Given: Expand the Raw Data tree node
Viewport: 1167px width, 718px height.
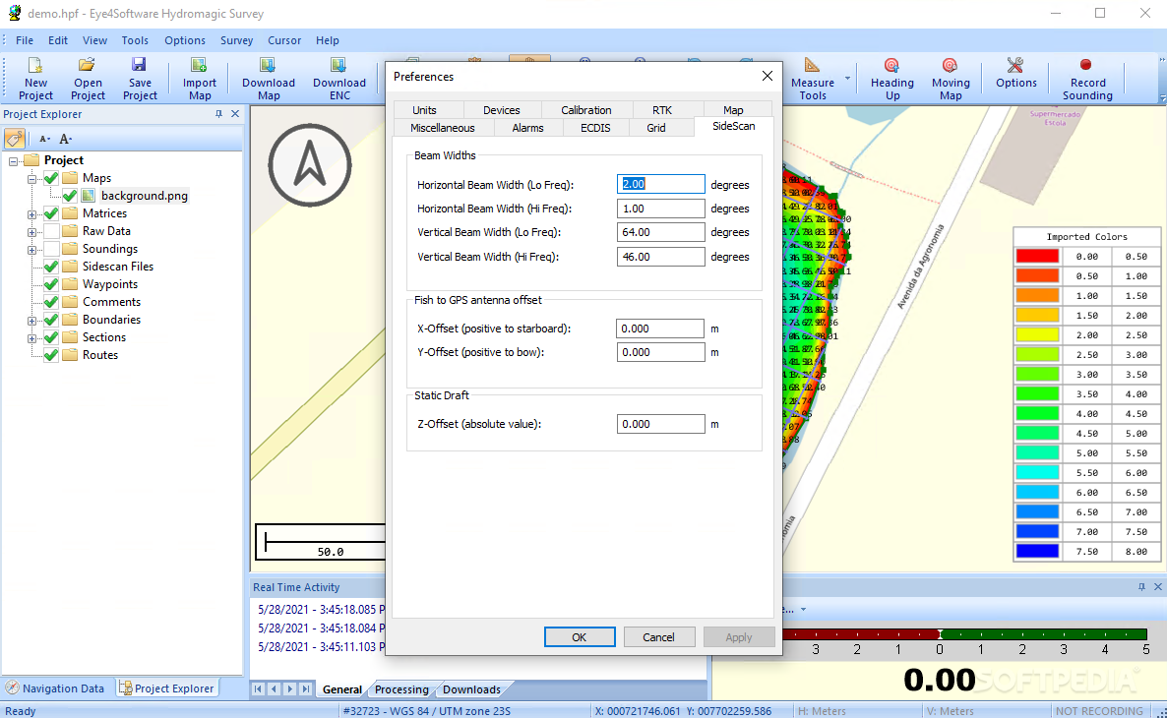Looking at the screenshot, I should pos(32,232).
